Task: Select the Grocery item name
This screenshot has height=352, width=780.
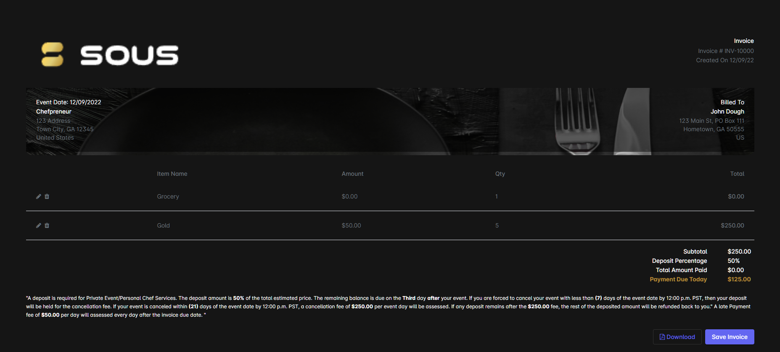Action: [x=168, y=196]
